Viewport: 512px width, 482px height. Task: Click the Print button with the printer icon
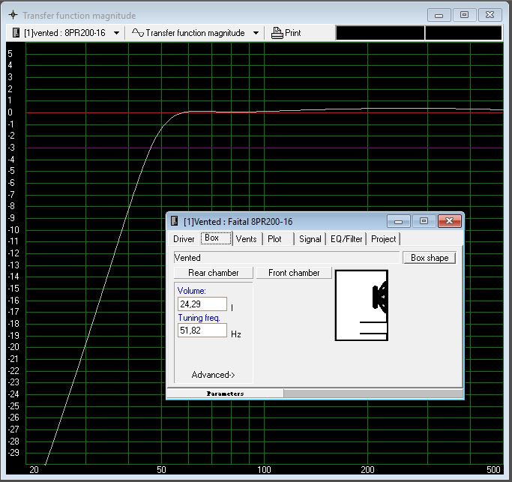click(x=286, y=33)
